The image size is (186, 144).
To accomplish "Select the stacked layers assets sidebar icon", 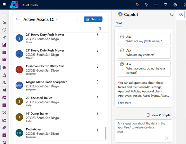I will click(x=4, y=67).
